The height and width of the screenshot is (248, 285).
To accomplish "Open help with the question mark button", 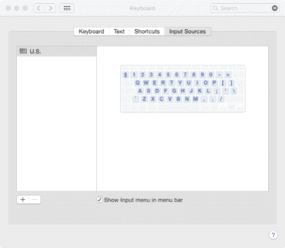I will [x=273, y=235].
